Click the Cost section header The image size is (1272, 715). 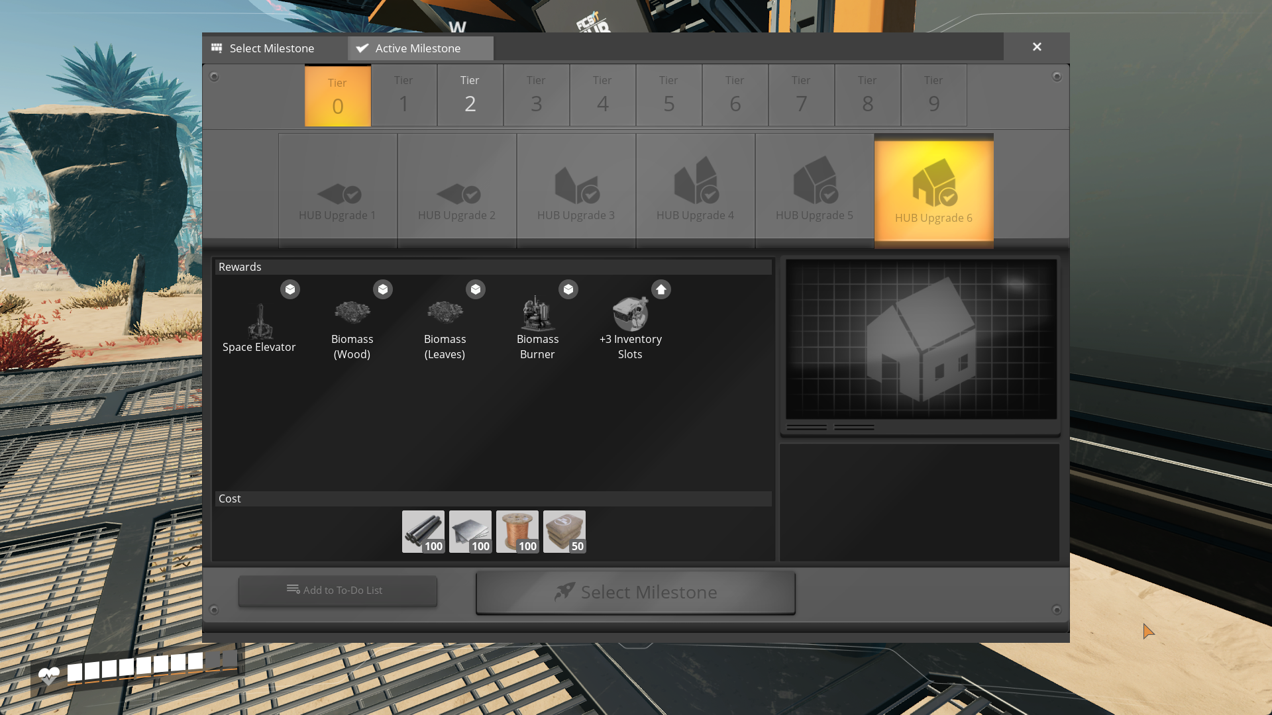coord(493,499)
